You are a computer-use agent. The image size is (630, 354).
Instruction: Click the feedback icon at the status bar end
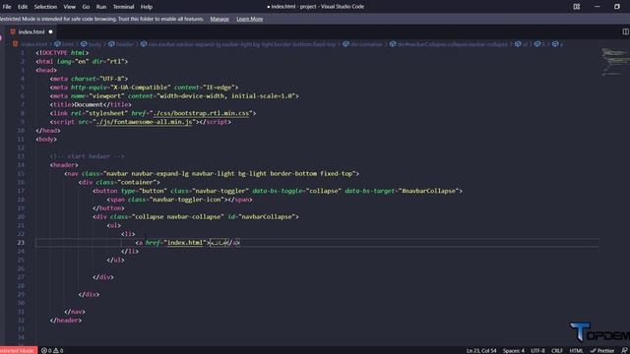tap(624, 350)
